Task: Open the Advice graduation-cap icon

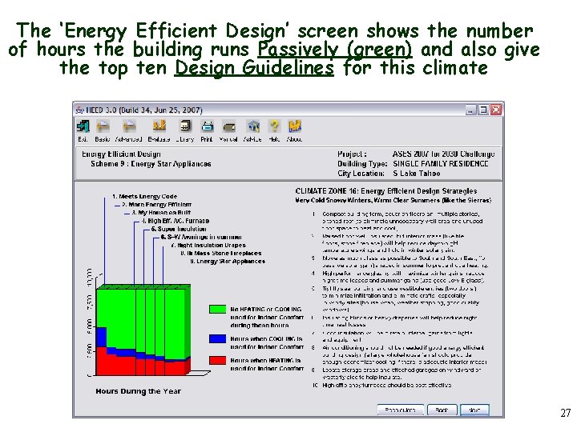Action: [x=252, y=126]
